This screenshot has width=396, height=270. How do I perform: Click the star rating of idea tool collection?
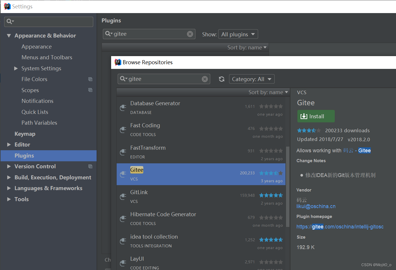pyautogui.click(x=271, y=240)
